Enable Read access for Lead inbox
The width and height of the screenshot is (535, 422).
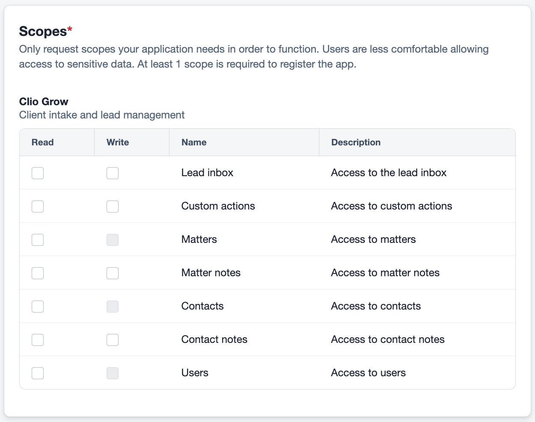tap(37, 173)
